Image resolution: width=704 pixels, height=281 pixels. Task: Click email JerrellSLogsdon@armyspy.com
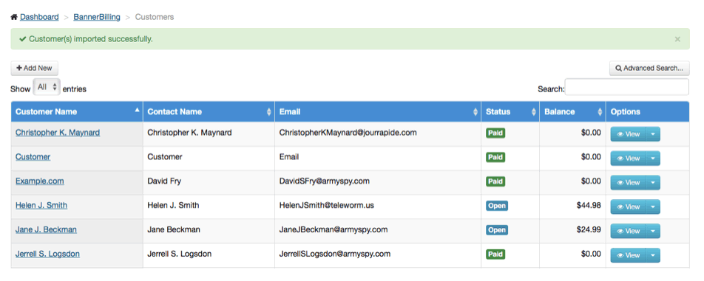334,254
